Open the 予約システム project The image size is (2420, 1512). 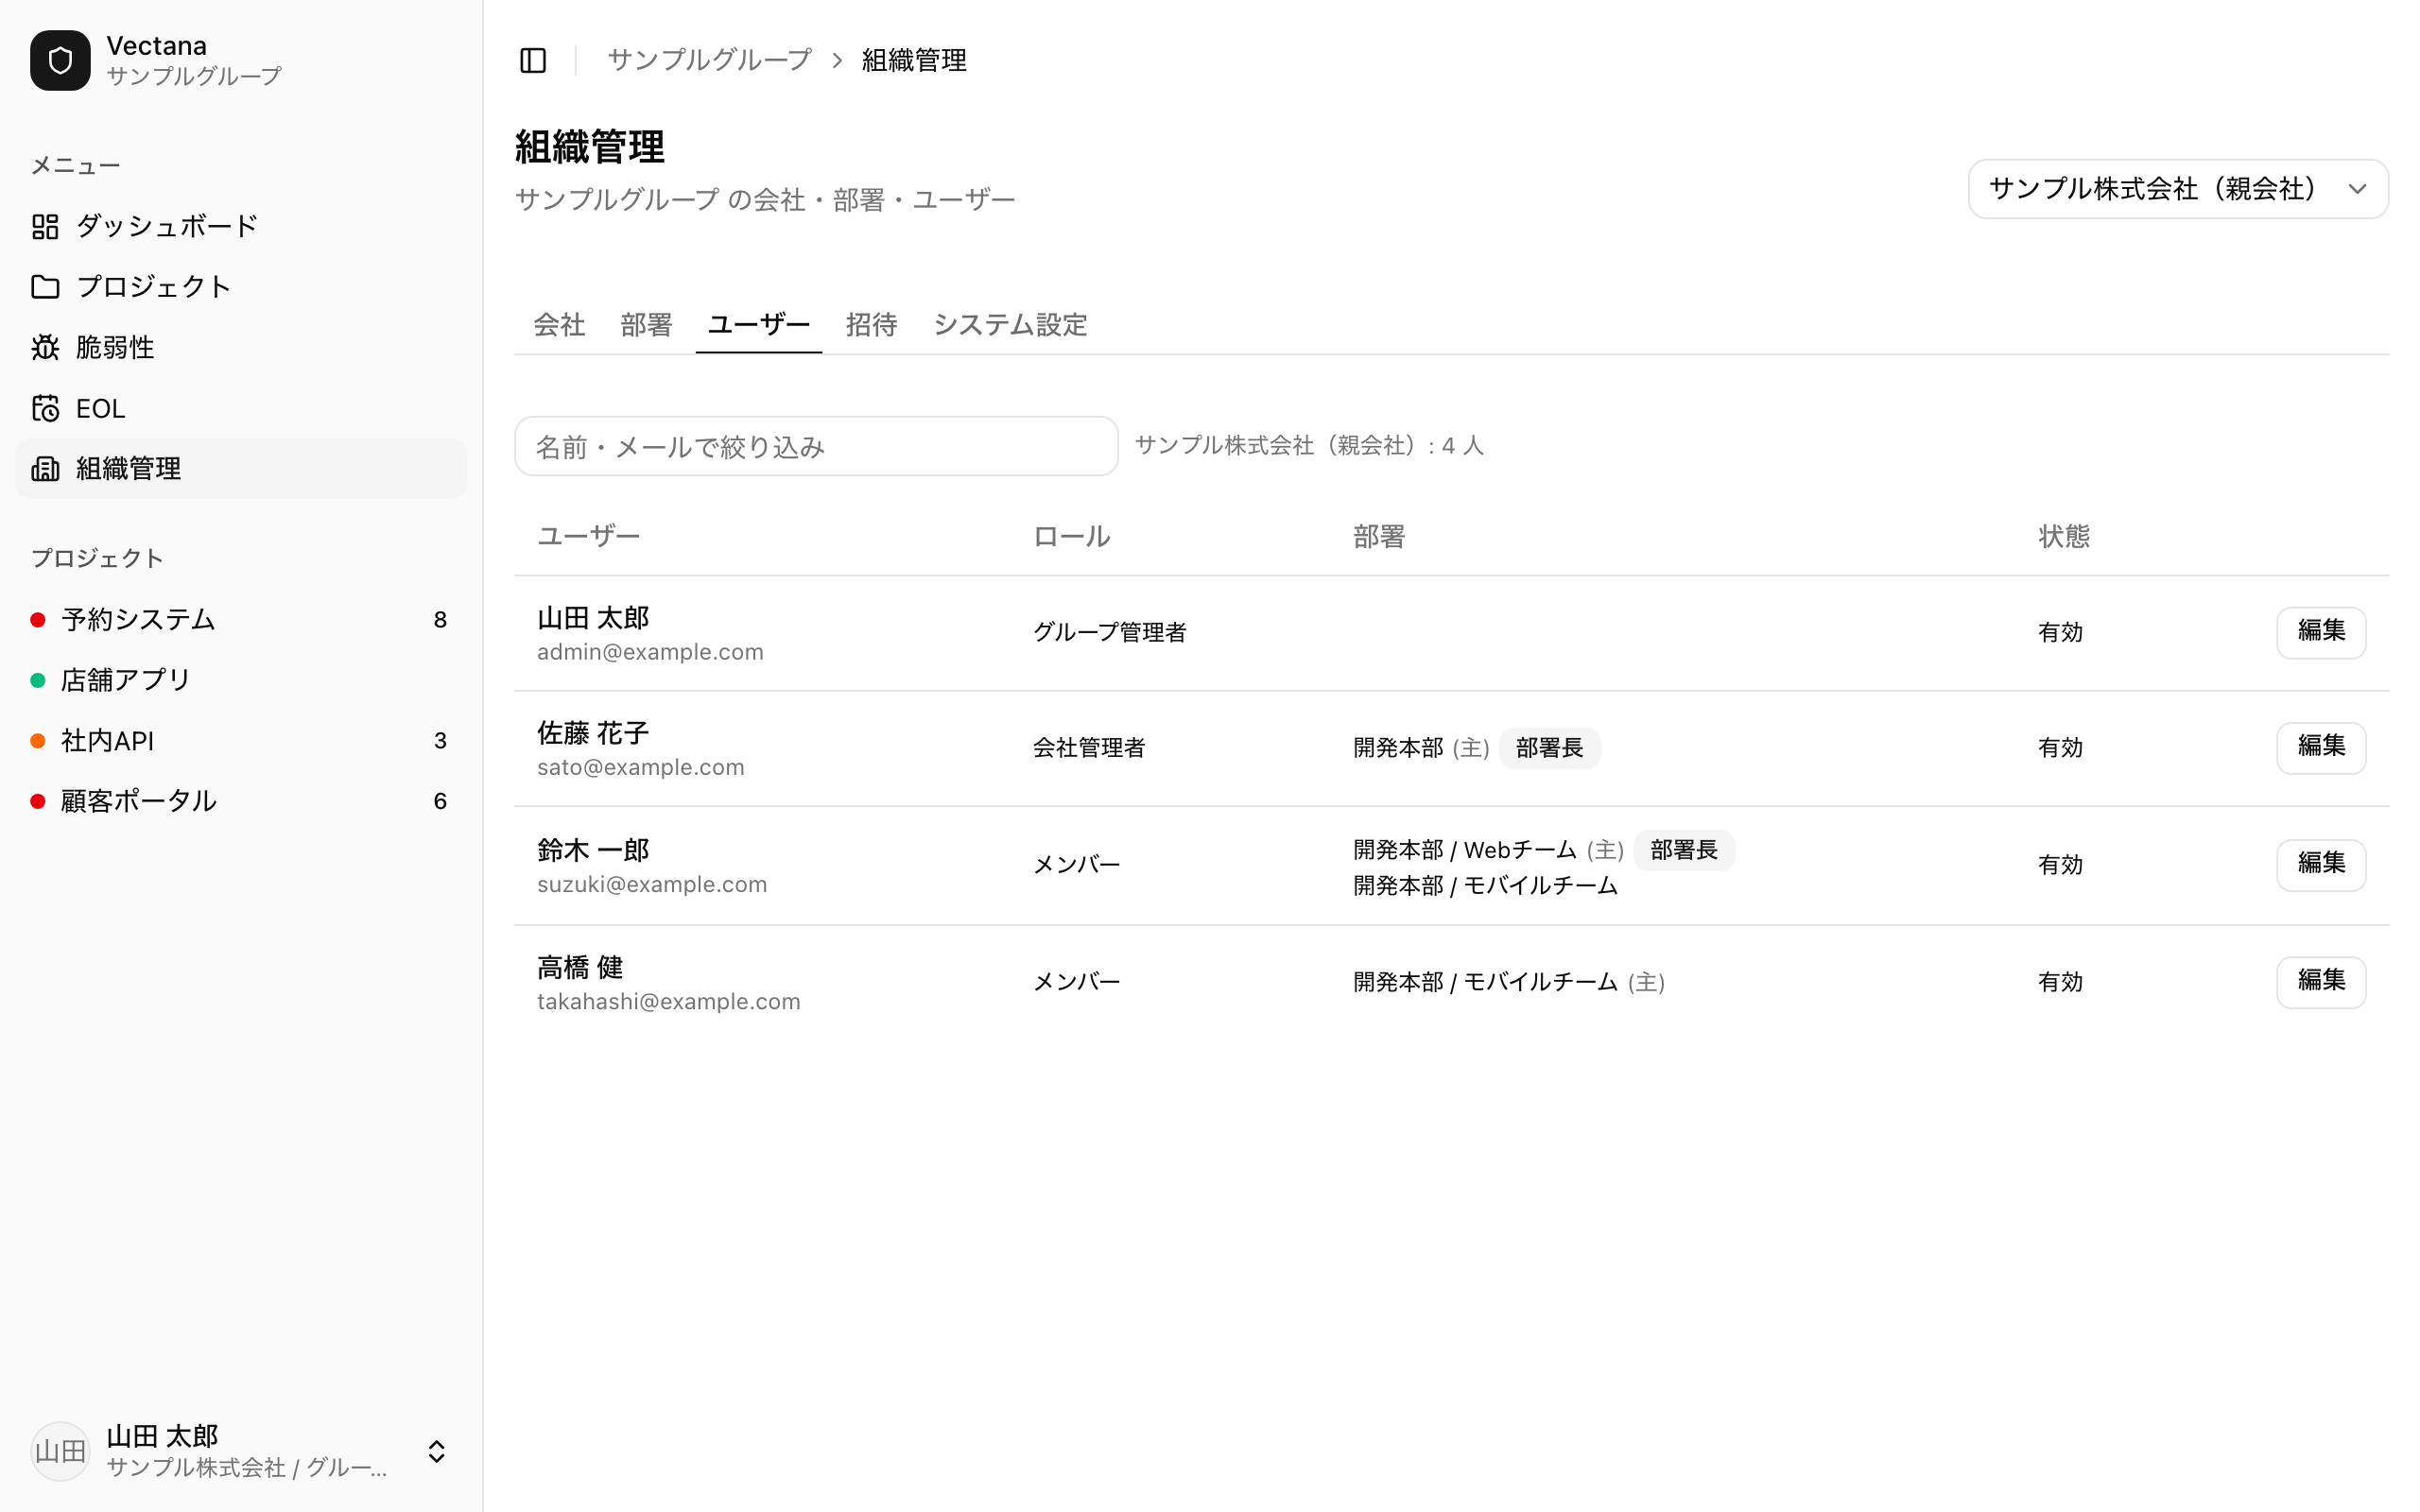point(241,620)
